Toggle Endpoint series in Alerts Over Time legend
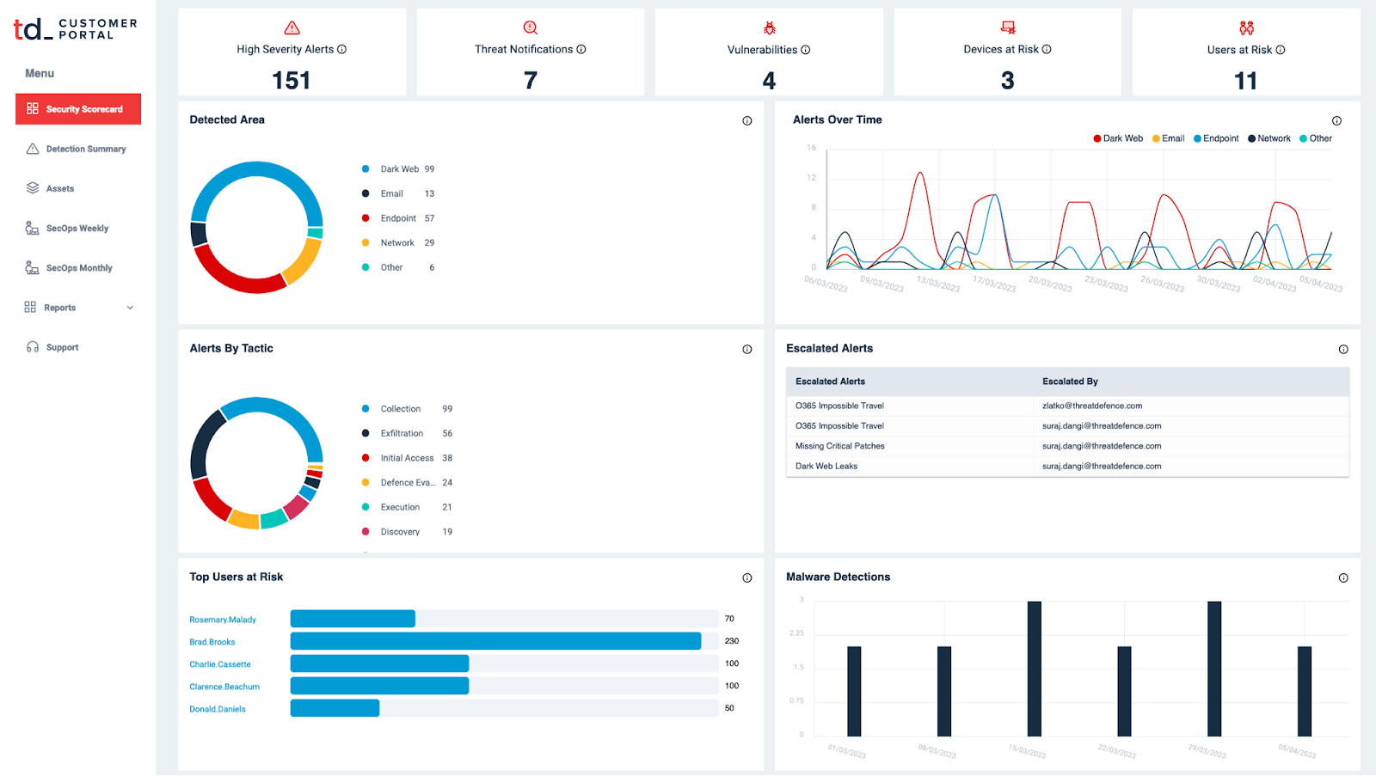 point(1216,138)
